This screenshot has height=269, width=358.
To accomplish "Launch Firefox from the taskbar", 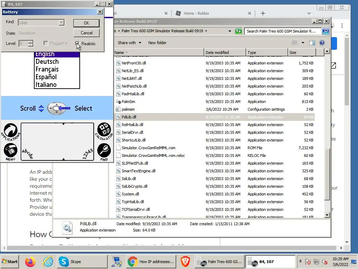I will (x=30, y=261).
